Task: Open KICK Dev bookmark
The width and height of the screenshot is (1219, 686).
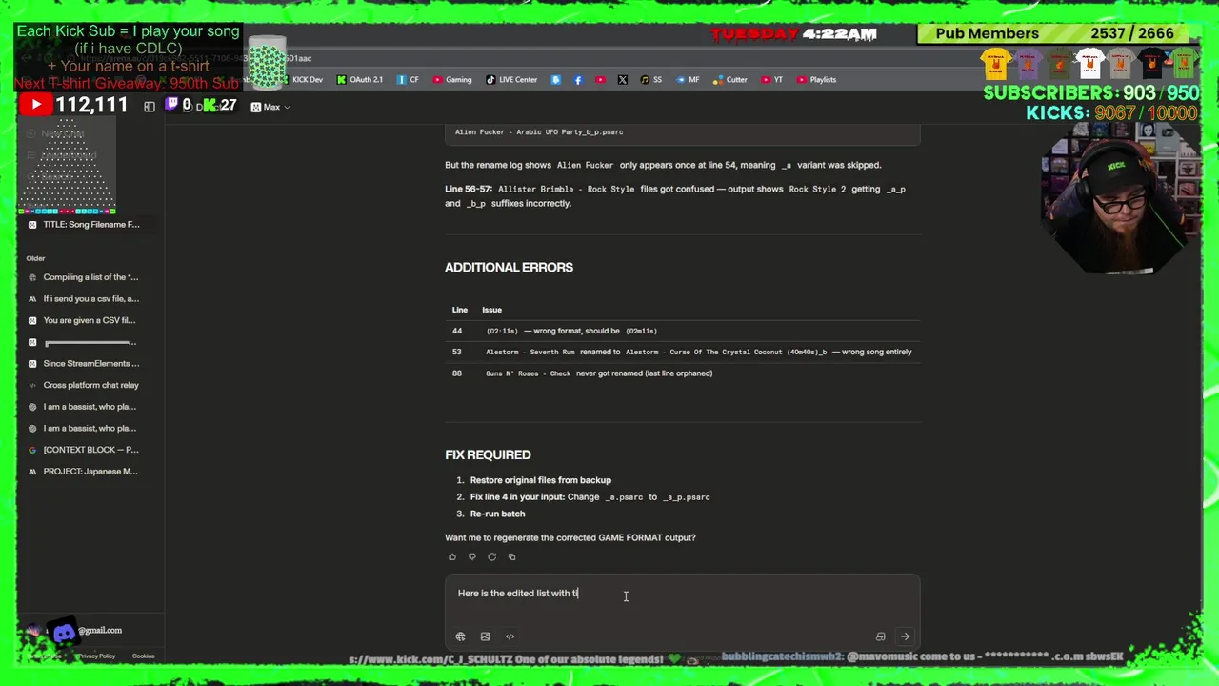Action: tap(301, 80)
